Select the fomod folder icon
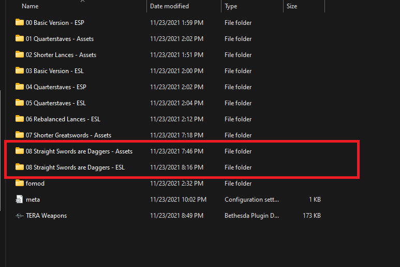The height and width of the screenshot is (267, 400). coord(19,183)
